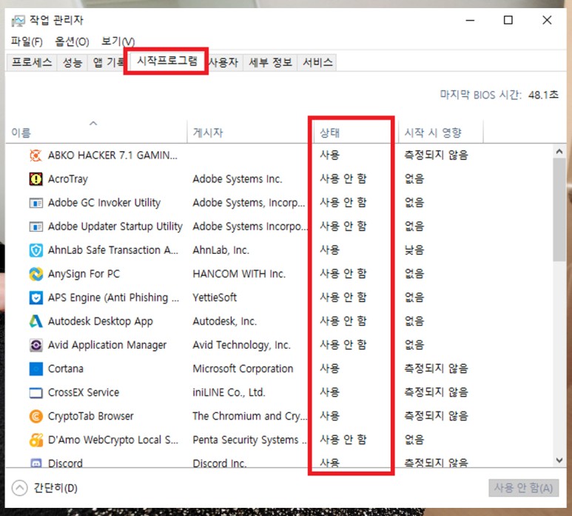Select Adobe GC Invoker Utility entry

click(104, 203)
